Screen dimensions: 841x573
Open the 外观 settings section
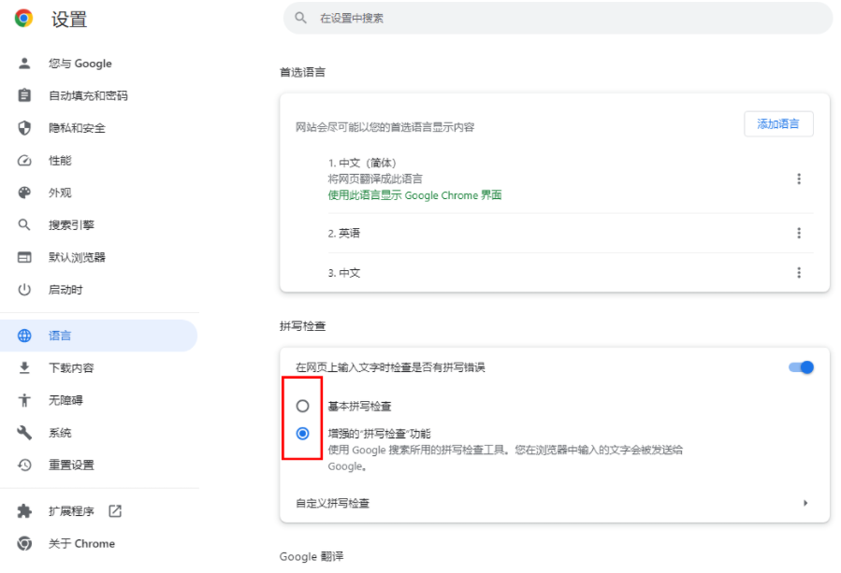tap(98, 193)
